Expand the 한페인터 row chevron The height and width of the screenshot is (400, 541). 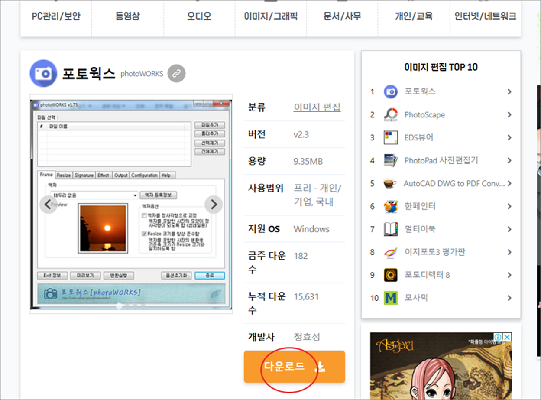pos(509,206)
